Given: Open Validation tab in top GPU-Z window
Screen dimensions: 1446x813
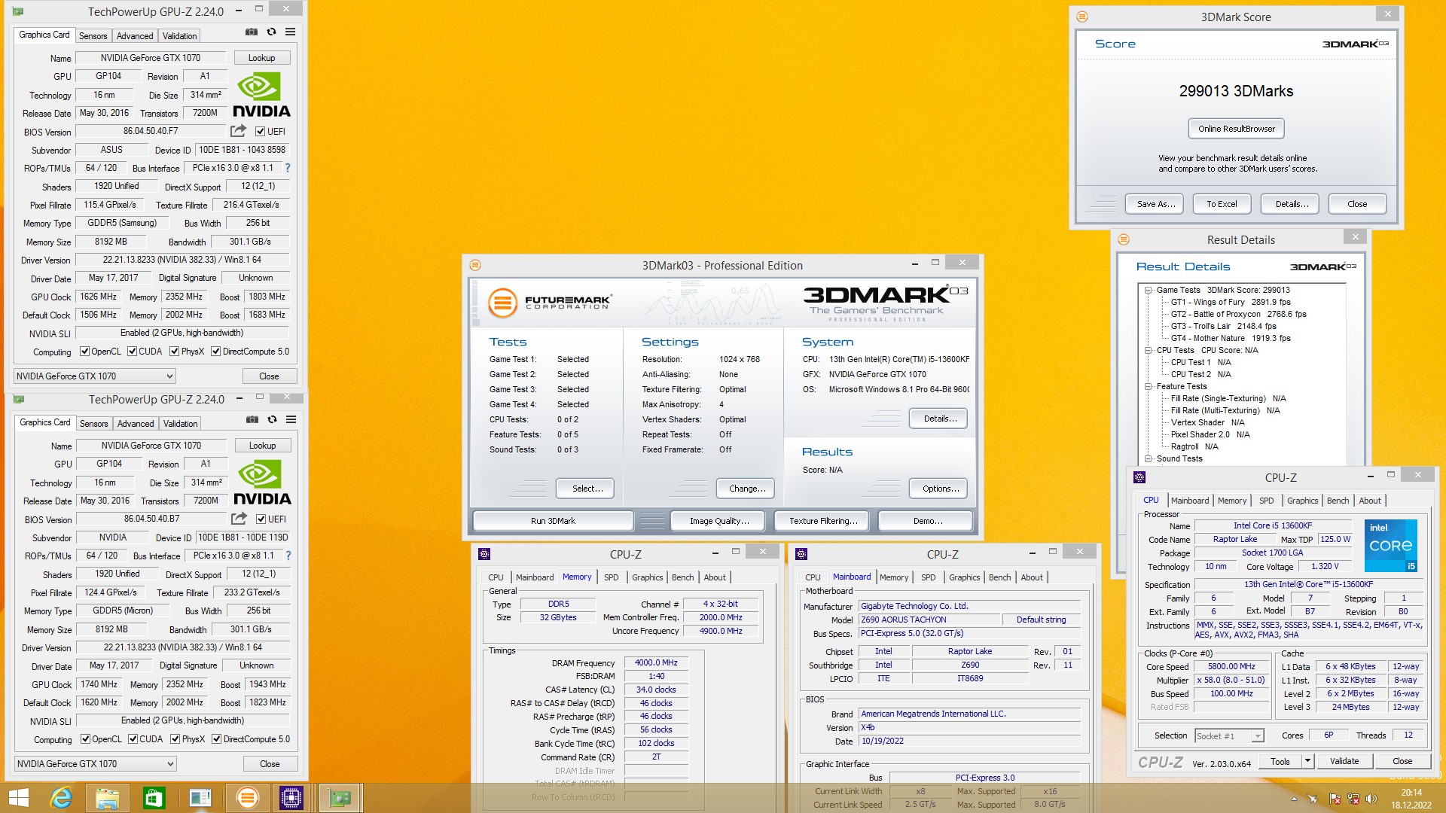Looking at the screenshot, I should click(x=179, y=36).
